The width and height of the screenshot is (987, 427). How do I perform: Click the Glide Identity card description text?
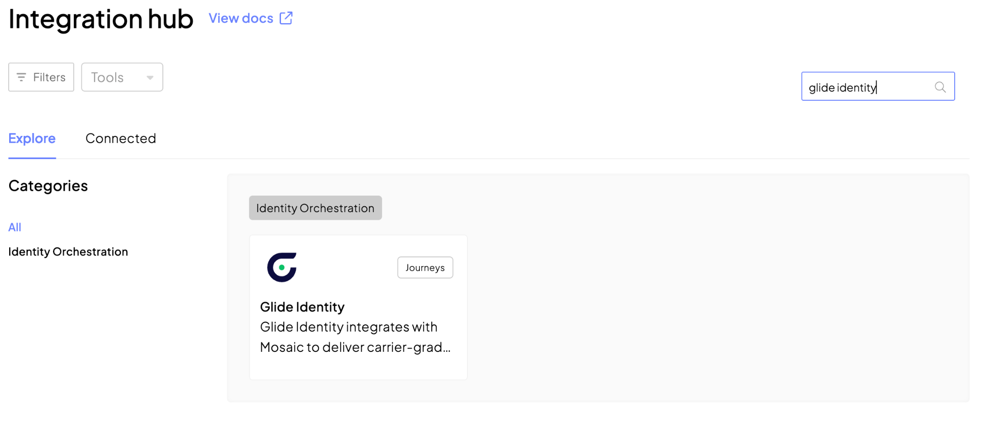pyautogui.click(x=355, y=337)
